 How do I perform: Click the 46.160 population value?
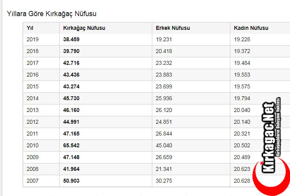tap(71, 110)
